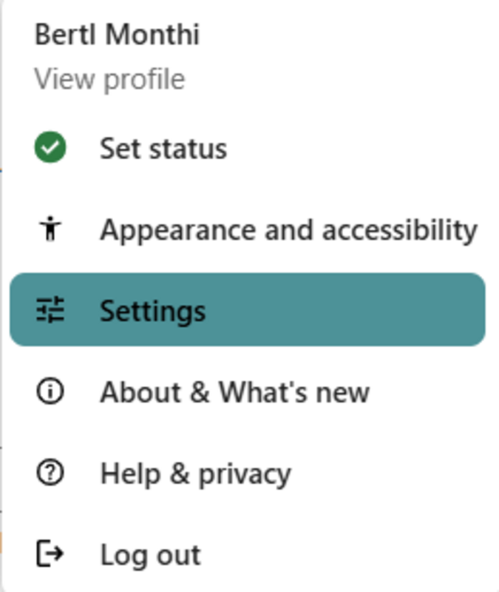The image size is (499, 592).
Task: Click the "About & What's new" text
Action: (235, 392)
